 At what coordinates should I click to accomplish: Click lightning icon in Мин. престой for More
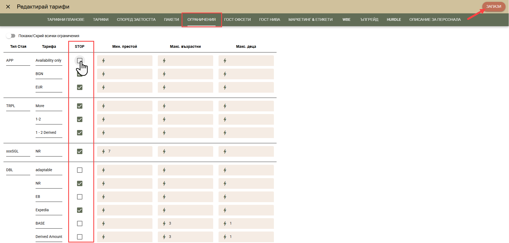(104, 106)
